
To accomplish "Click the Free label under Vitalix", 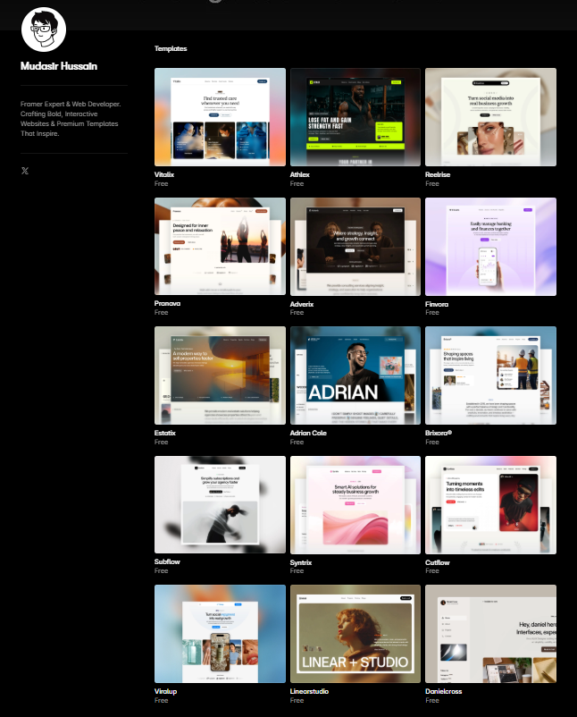I will pos(162,183).
